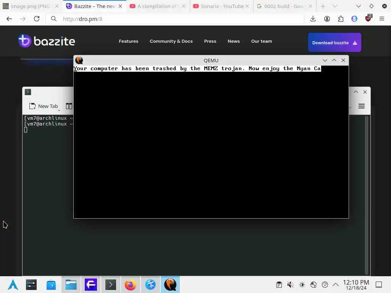Viewport: 391px width, 293px height.
Task: Close the Sonarix - YouTube tab
Action: 247,6
